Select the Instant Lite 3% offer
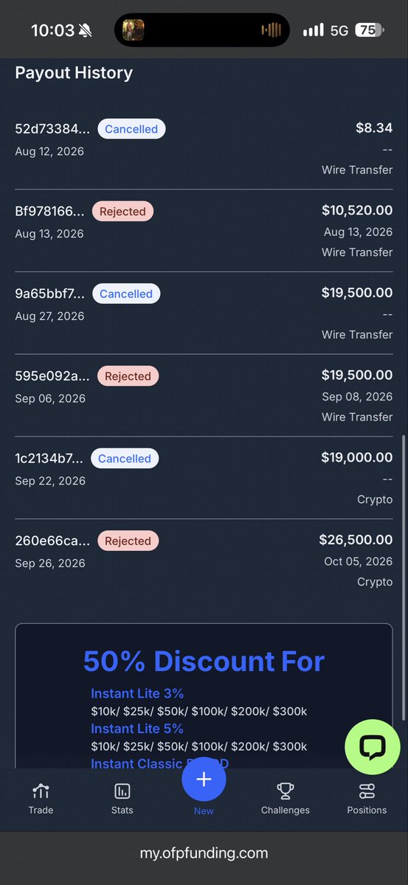The image size is (408, 885). click(137, 693)
